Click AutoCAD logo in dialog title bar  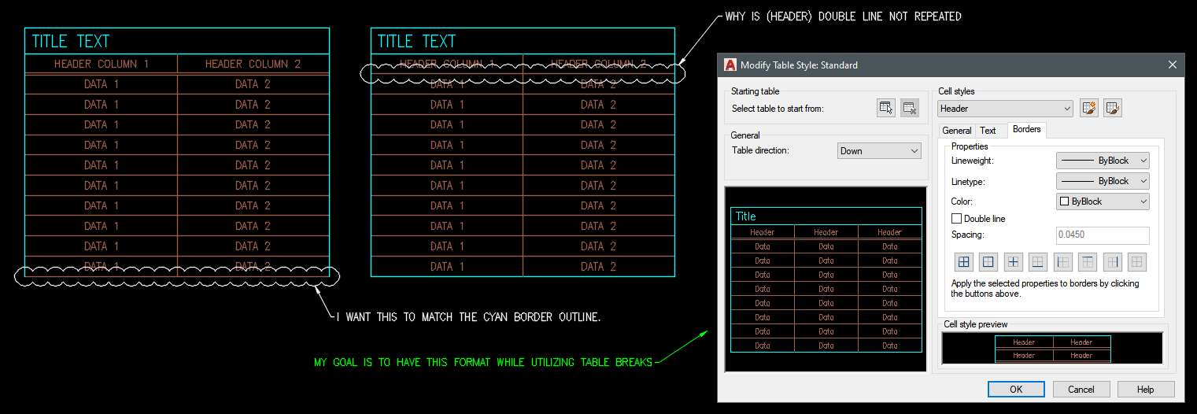730,65
